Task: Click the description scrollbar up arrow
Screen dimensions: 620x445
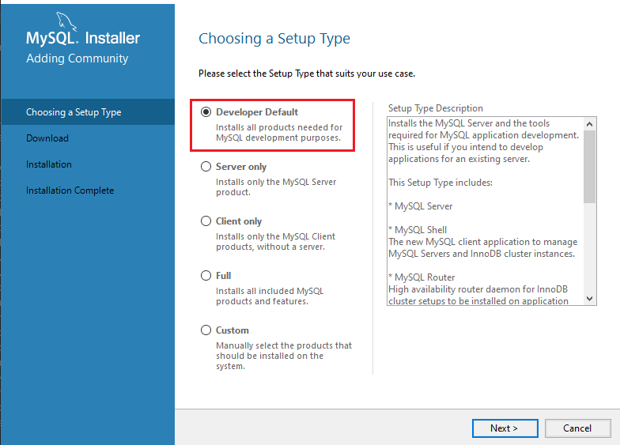Action: coord(590,124)
